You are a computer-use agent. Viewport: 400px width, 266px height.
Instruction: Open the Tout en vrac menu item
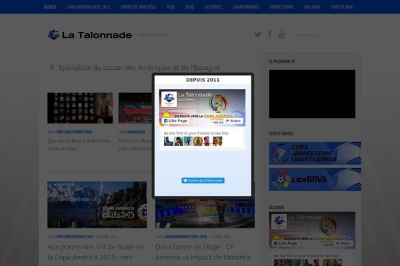pyautogui.click(x=342, y=7)
